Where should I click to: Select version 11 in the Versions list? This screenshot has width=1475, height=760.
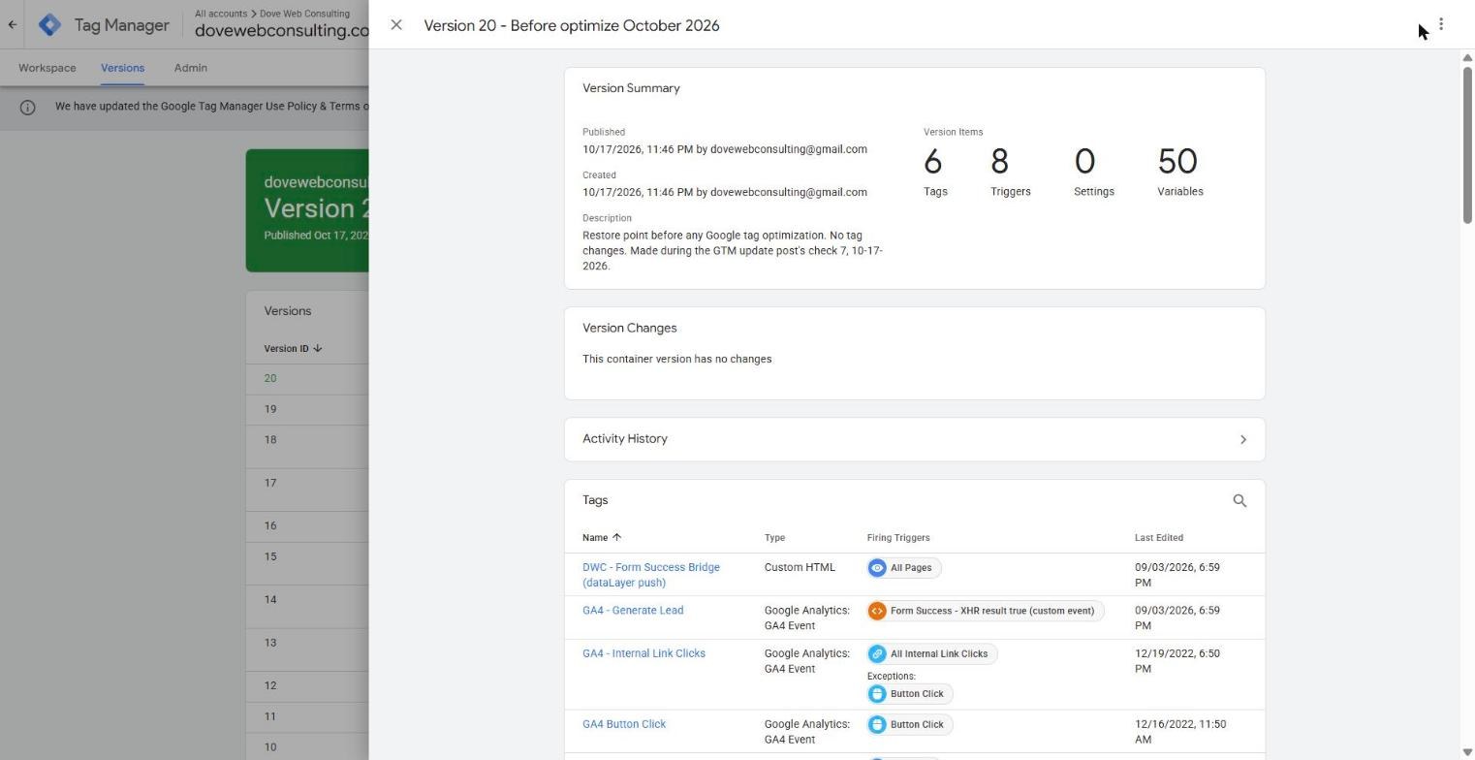coord(270,716)
